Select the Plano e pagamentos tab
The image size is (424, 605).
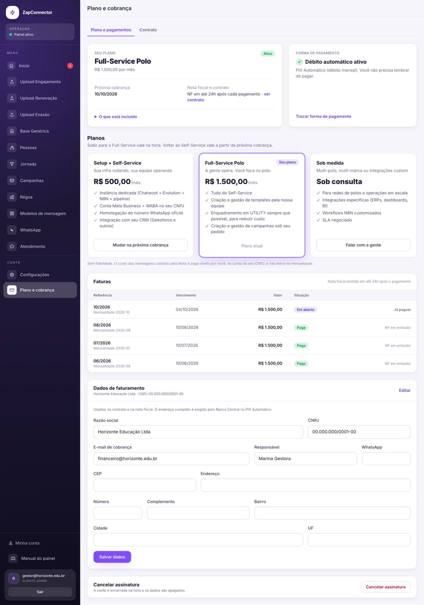point(111,30)
